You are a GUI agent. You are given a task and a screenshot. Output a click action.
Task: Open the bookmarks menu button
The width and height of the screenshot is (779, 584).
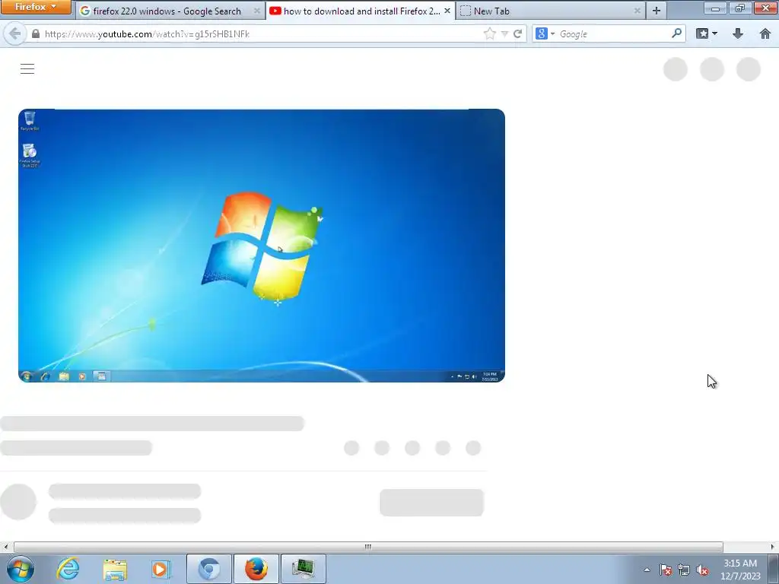707,33
